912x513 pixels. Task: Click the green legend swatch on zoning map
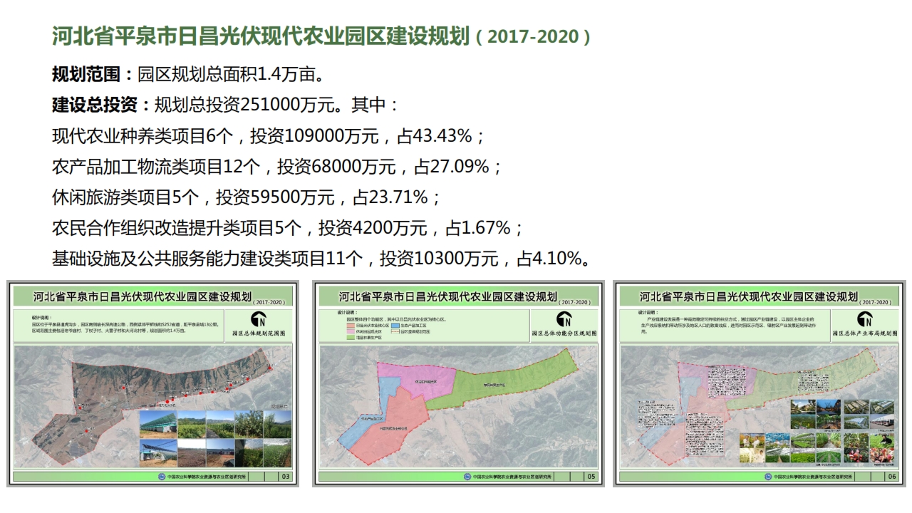[x=351, y=338]
